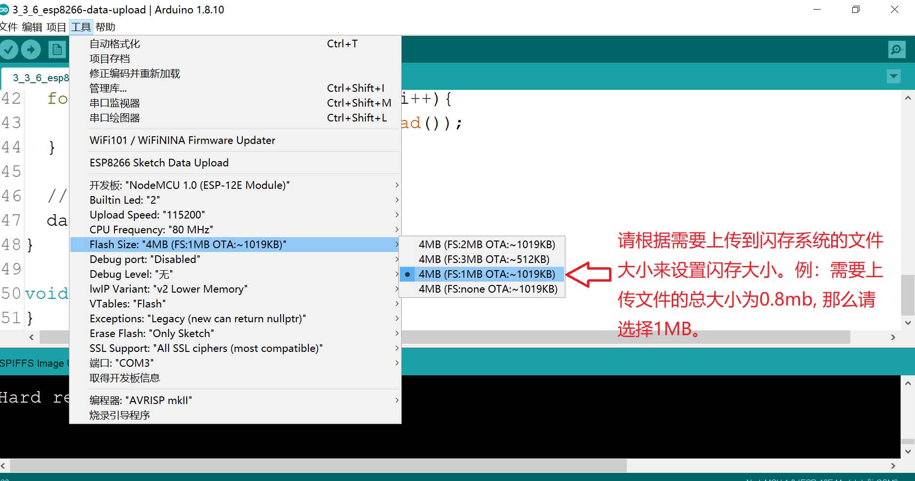Viewport: 915px width, 481px height.
Task: Expand the lwIP Variant submenu
Action: (x=235, y=289)
